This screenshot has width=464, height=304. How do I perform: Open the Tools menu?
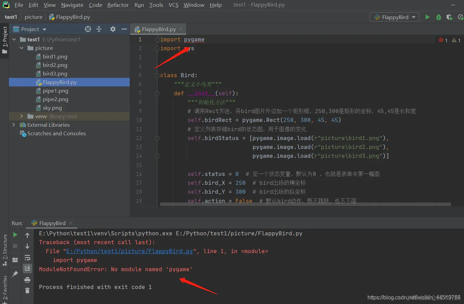pyautogui.click(x=156, y=5)
